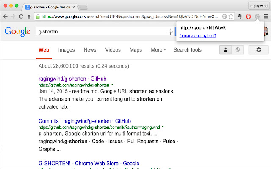
Task: Reload the page with the refresh icon
Action: pos(21,16)
